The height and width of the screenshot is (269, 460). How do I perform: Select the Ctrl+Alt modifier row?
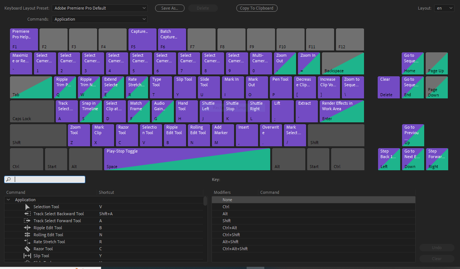click(x=313, y=228)
